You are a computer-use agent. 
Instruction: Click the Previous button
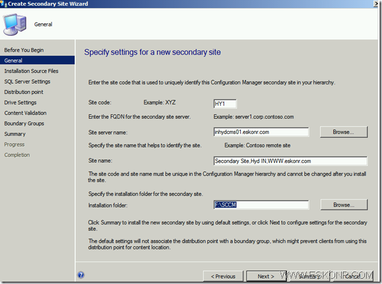[223, 276]
